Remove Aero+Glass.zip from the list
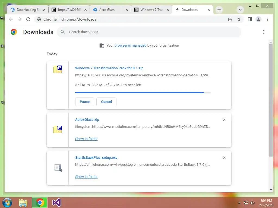278x208 pixels. 224,120
